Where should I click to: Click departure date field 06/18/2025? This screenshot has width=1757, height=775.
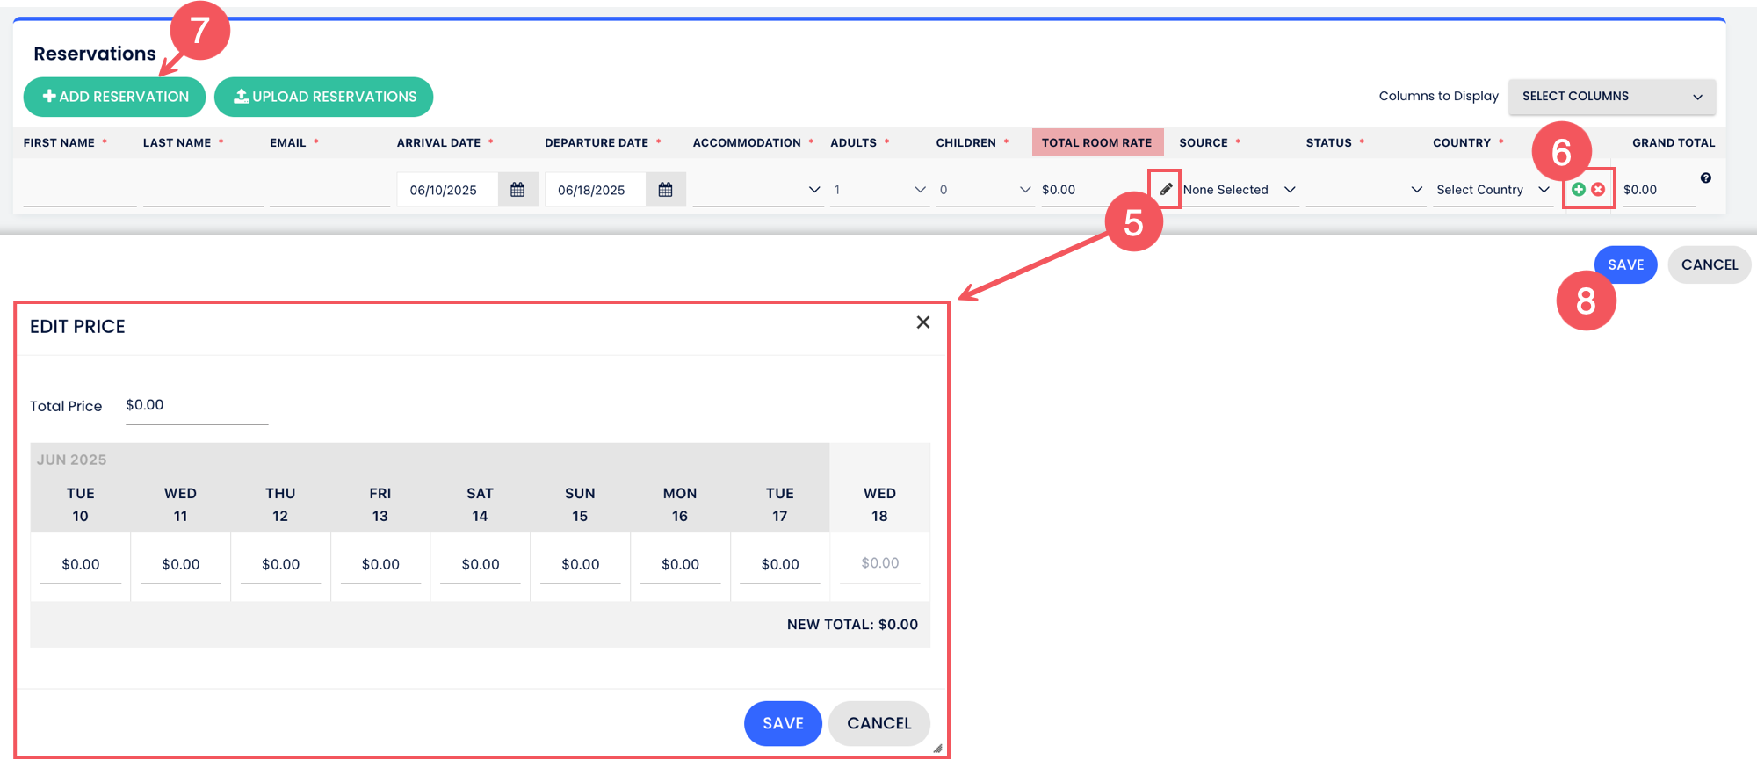click(595, 190)
